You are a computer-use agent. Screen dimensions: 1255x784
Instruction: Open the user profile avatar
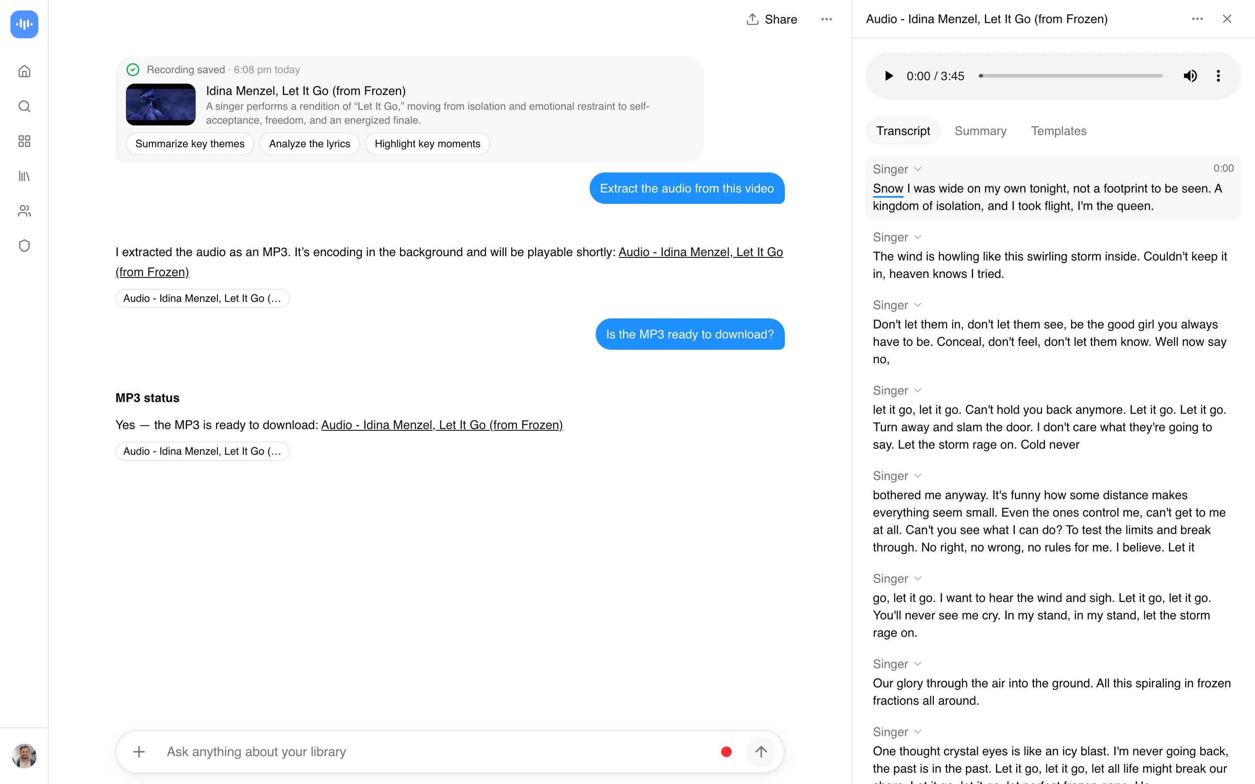point(24,756)
